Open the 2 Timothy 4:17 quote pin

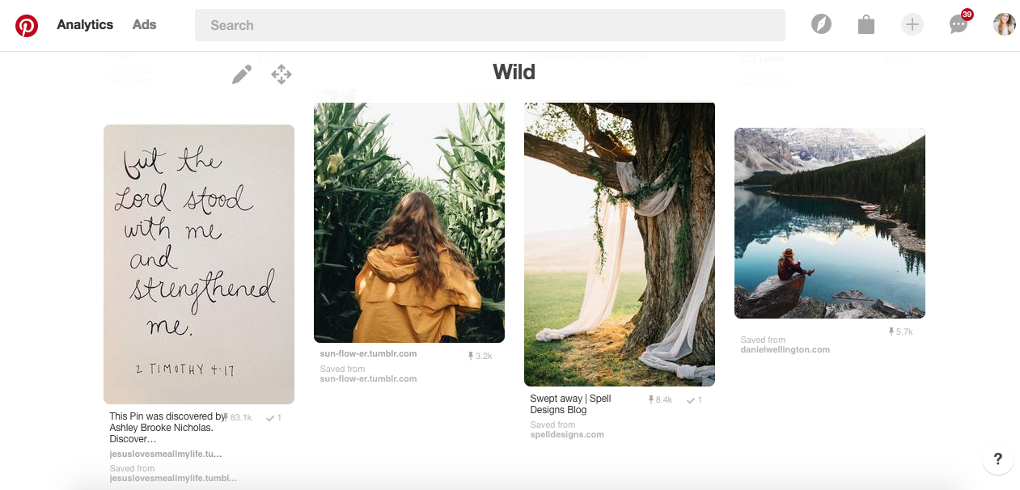click(x=199, y=264)
